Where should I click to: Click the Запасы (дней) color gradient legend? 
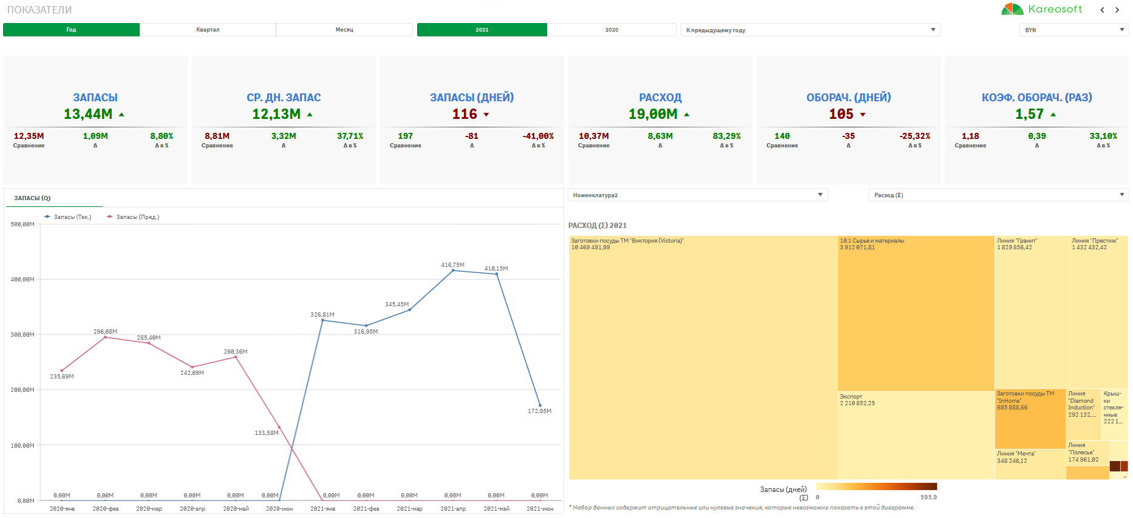tap(876, 486)
